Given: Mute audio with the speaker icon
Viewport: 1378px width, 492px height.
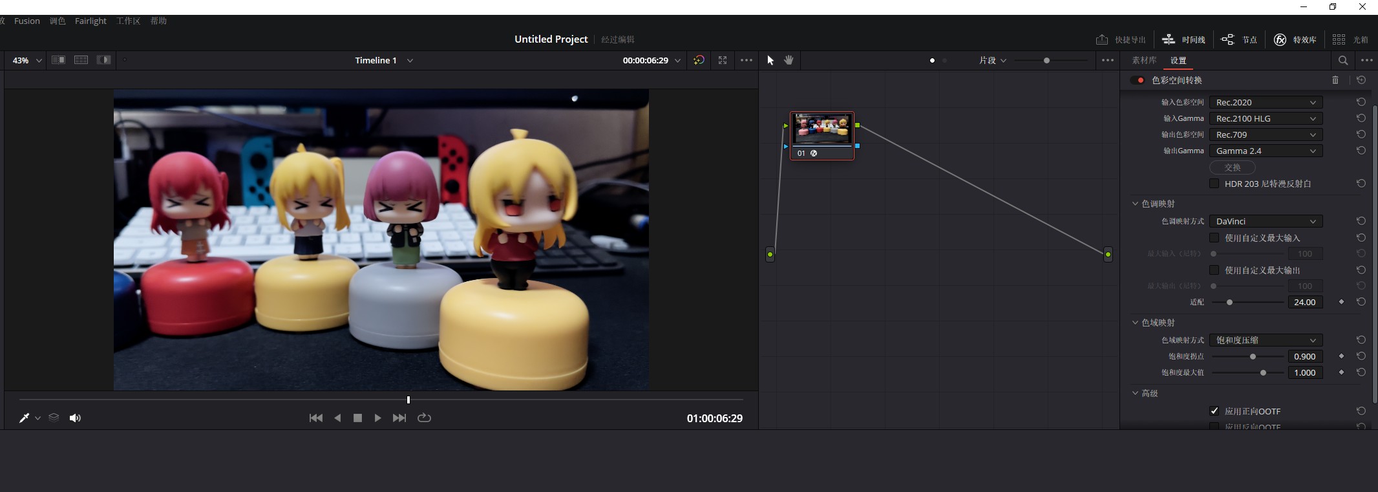Looking at the screenshot, I should coord(75,418).
